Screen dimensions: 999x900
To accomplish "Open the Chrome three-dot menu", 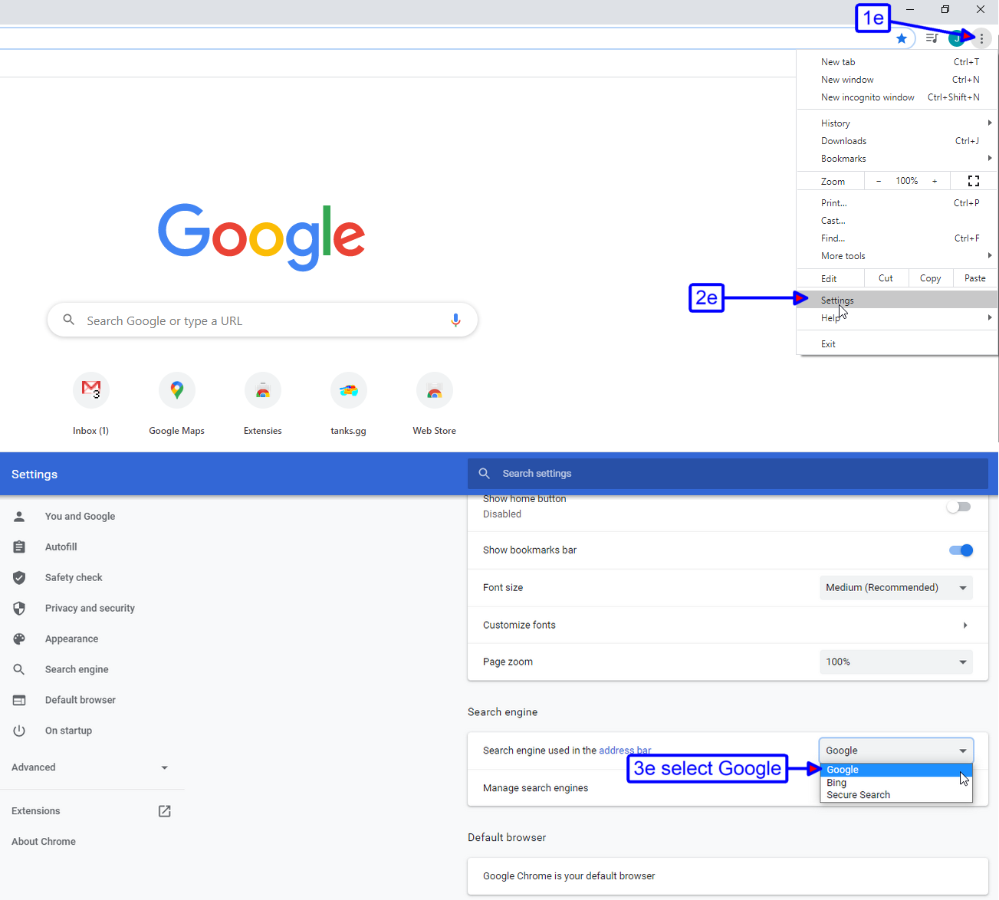I will coord(981,38).
